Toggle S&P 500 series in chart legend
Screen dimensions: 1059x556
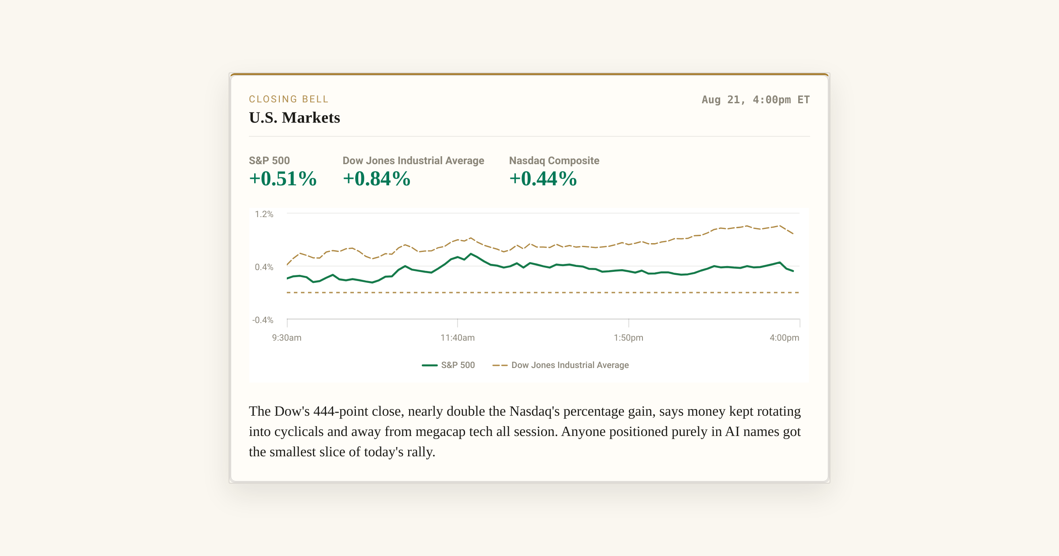coord(448,365)
